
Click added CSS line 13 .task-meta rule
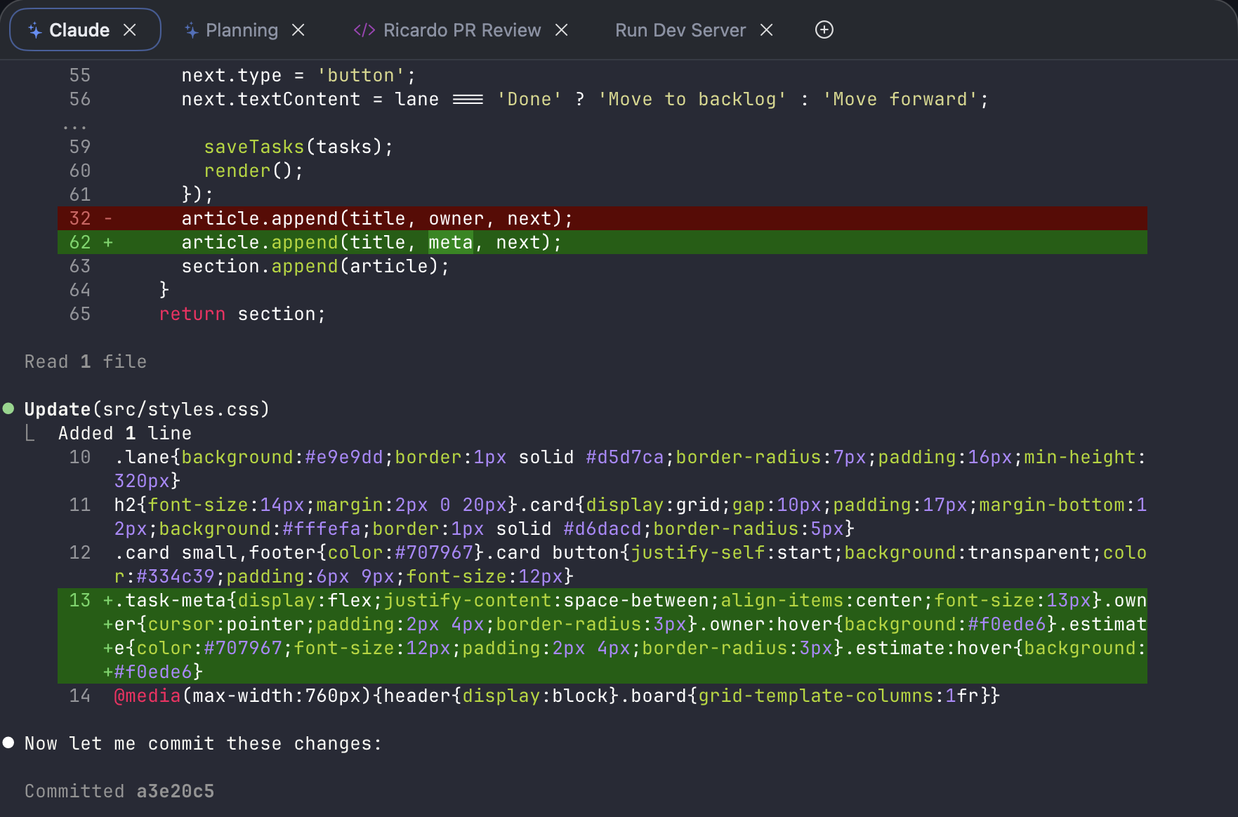602,636
